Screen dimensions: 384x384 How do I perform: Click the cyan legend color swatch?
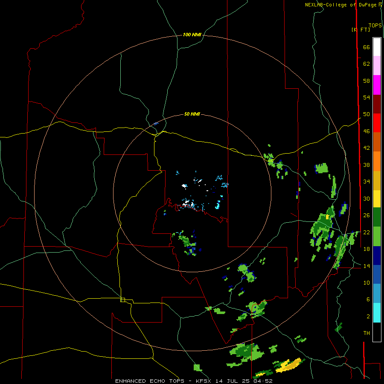point(377,313)
